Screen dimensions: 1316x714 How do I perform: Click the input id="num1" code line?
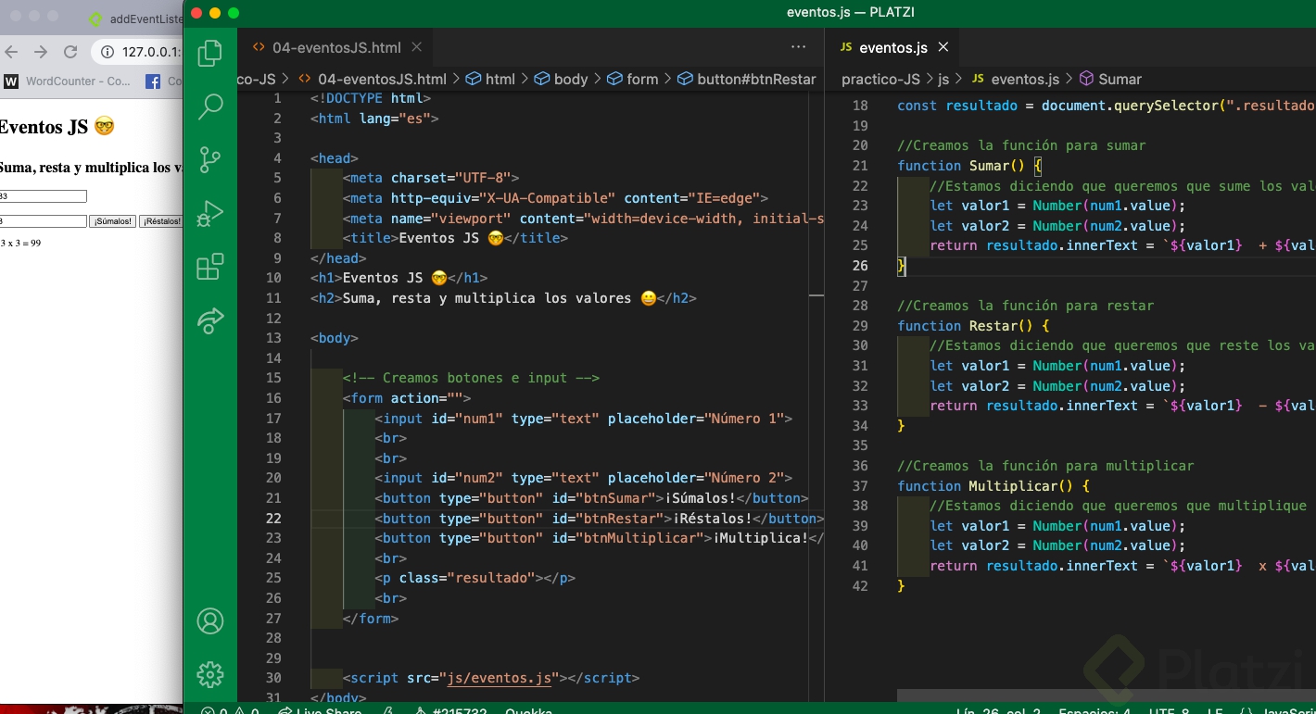(584, 419)
